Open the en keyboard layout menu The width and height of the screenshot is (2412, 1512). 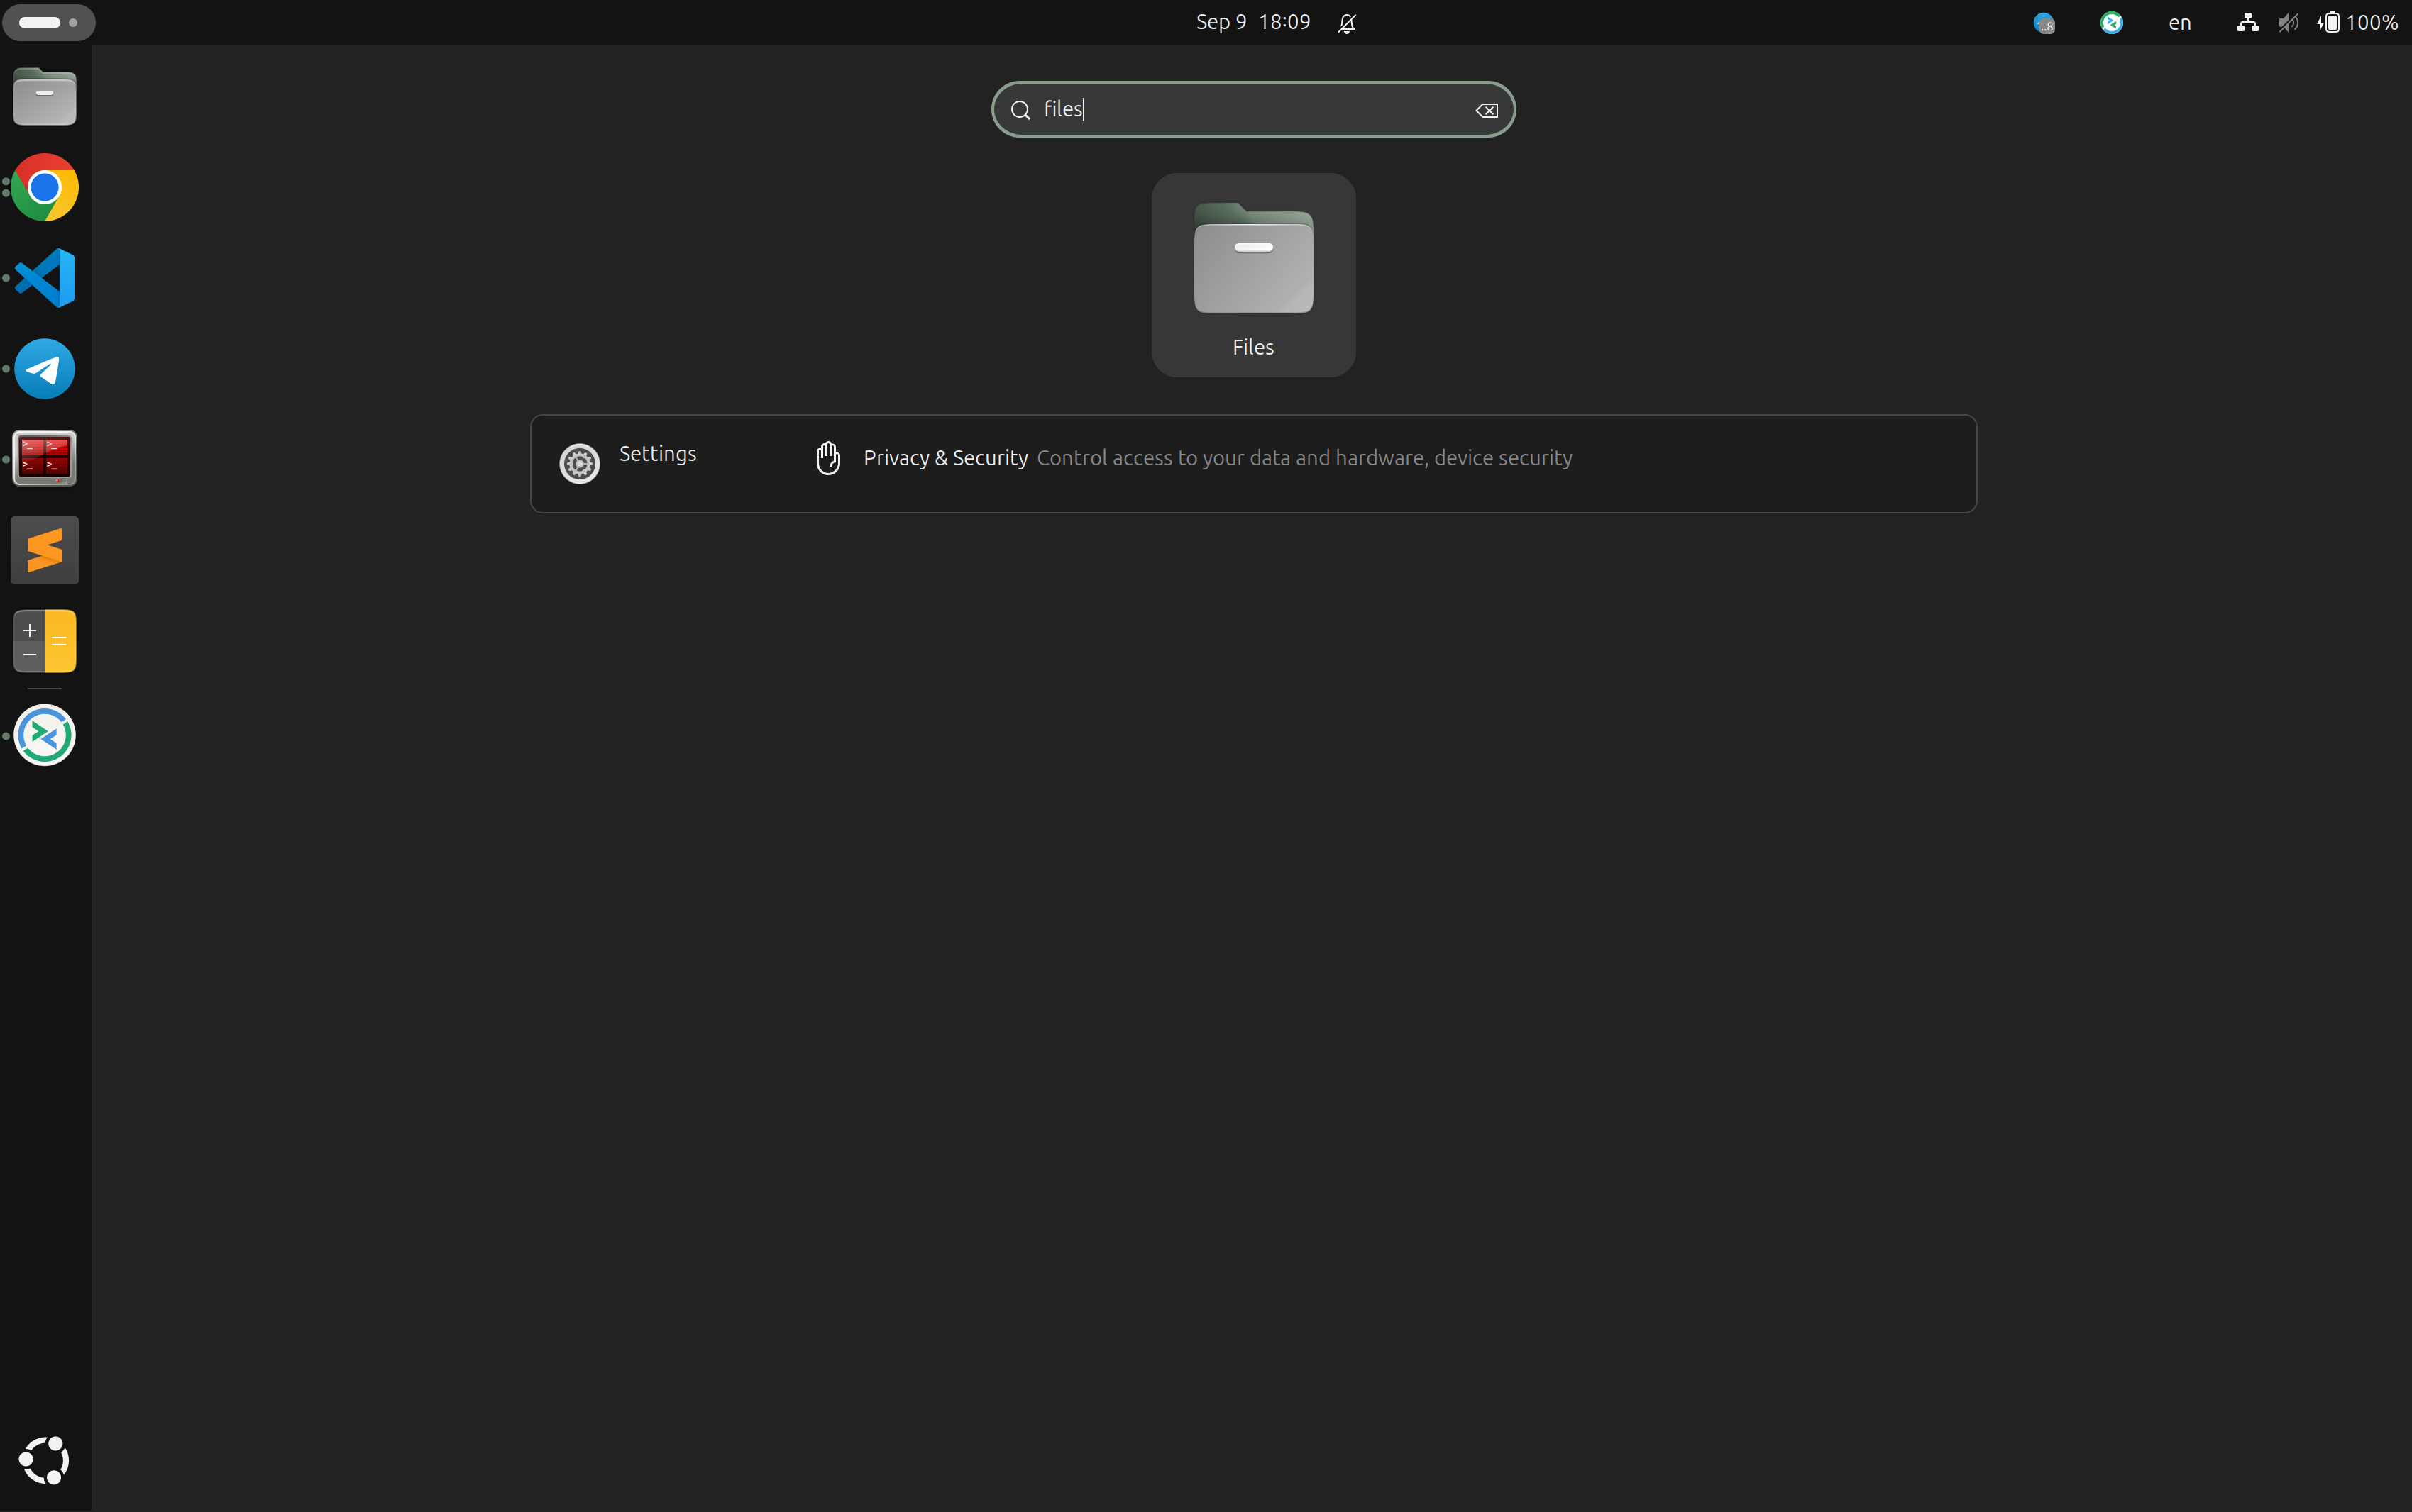[2179, 22]
